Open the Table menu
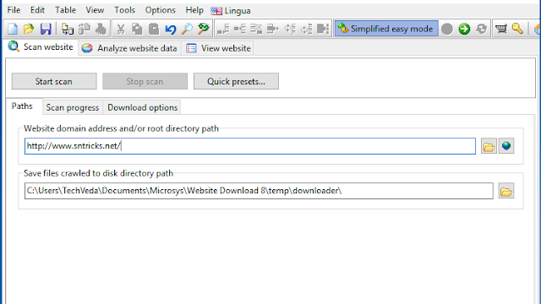This screenshot has width=541, height=304. 65,10
